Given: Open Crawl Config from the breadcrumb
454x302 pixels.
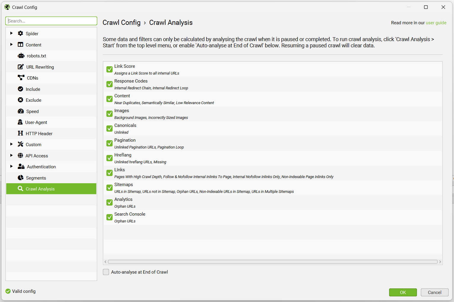Looking at the screenshot, I should [x=122, y=22].
